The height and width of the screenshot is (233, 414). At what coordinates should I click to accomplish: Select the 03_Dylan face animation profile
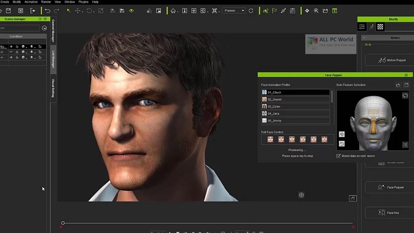pyautogui.click(x=296, y=106)
